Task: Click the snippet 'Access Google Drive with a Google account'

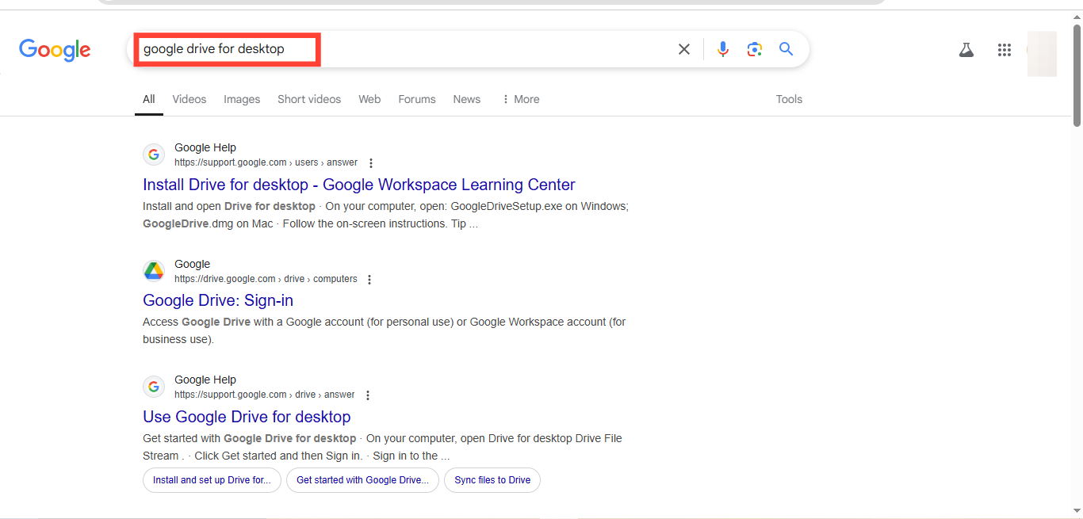Action: pyautogui.click(x=384, y=330)
